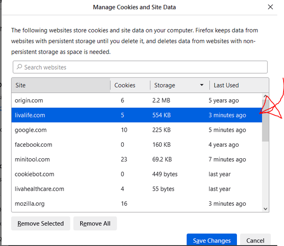Viewport: 284px width, 246px height.
Task: Toggle sort arrow on Storage column
Action: point(202,85)
